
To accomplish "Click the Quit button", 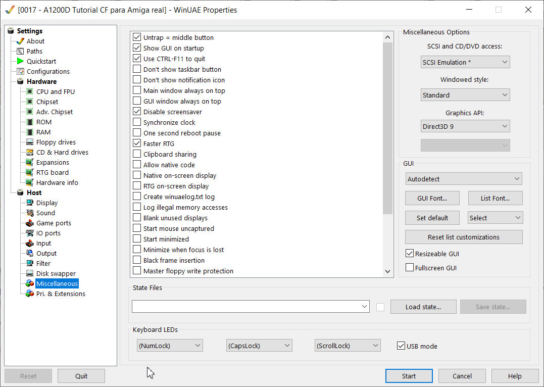I will pyautogui.click(x=81, y=376).
